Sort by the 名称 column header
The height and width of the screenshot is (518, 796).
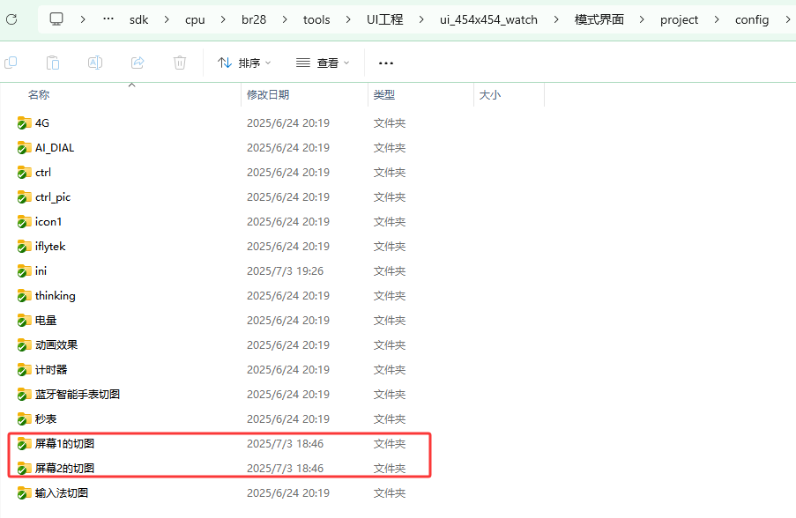(39, 95)
